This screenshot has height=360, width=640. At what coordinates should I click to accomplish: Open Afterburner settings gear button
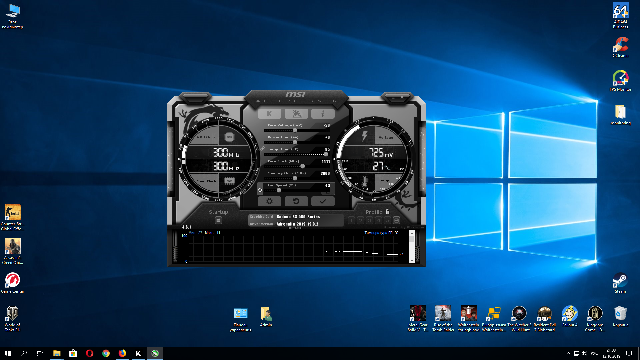269,201
